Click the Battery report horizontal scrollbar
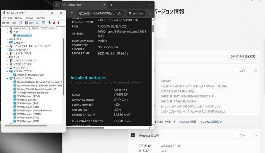The height and width of the screenshot is (153, 265). [x=85, y=128]
